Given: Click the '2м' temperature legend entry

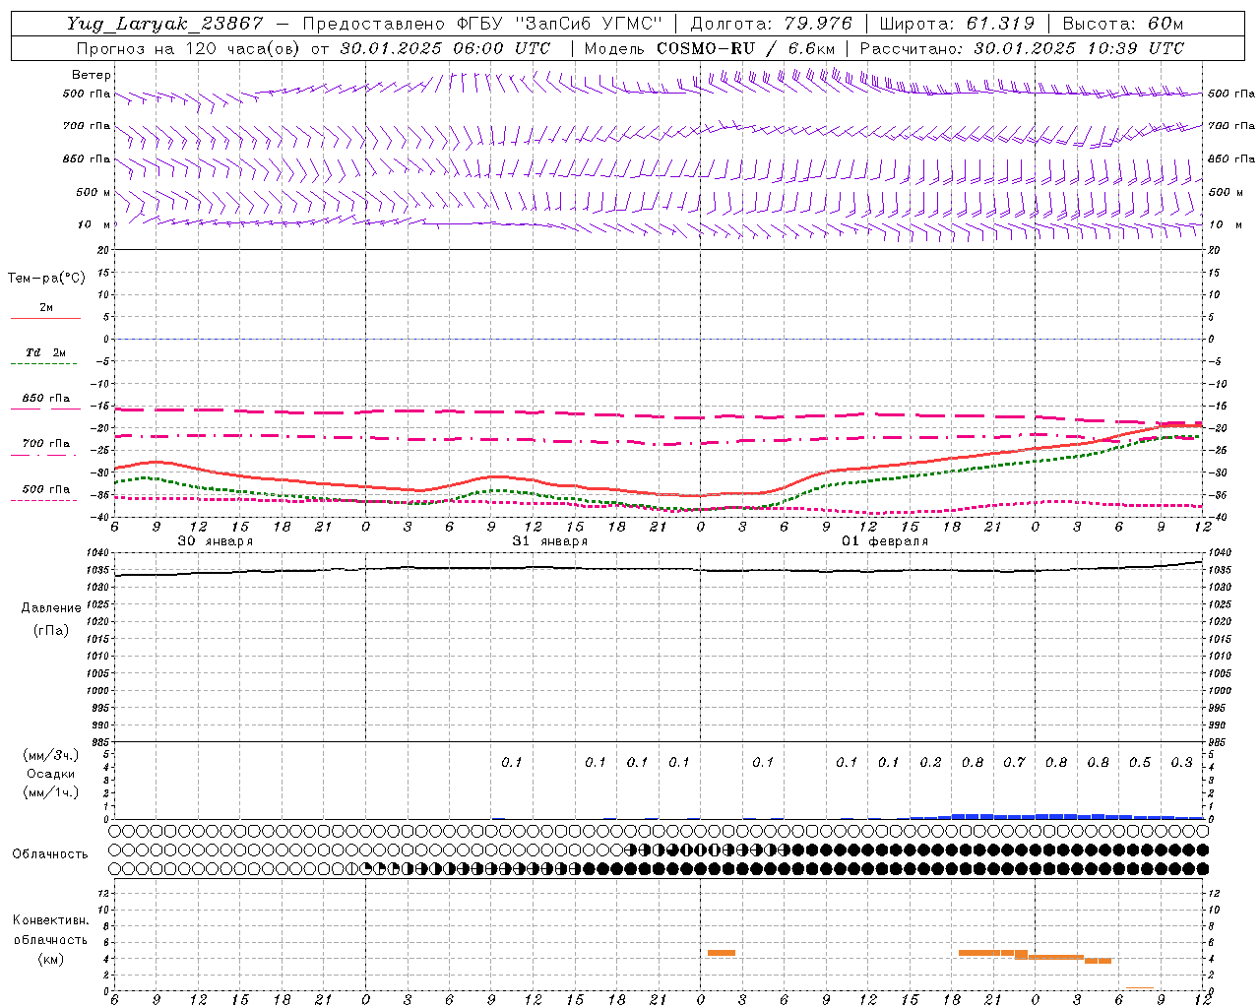Looking at the screenshot, I should coord(46,308).
